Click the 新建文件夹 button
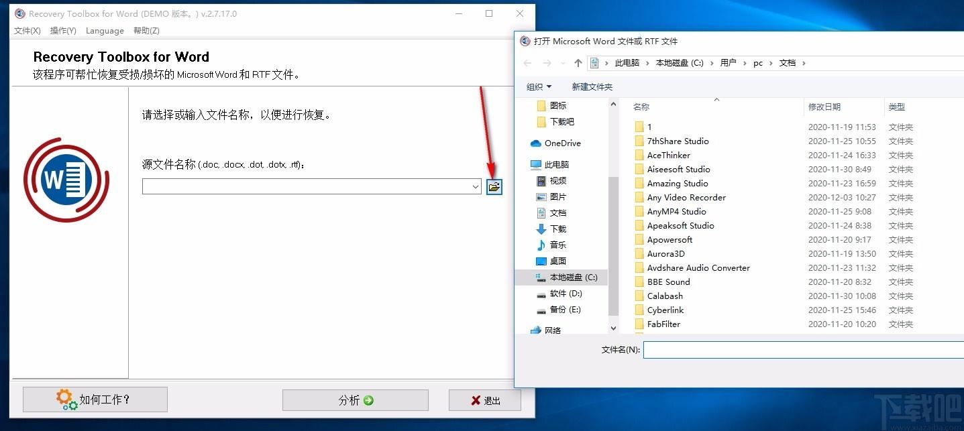The image size is (964, 431). click(592, 87)
